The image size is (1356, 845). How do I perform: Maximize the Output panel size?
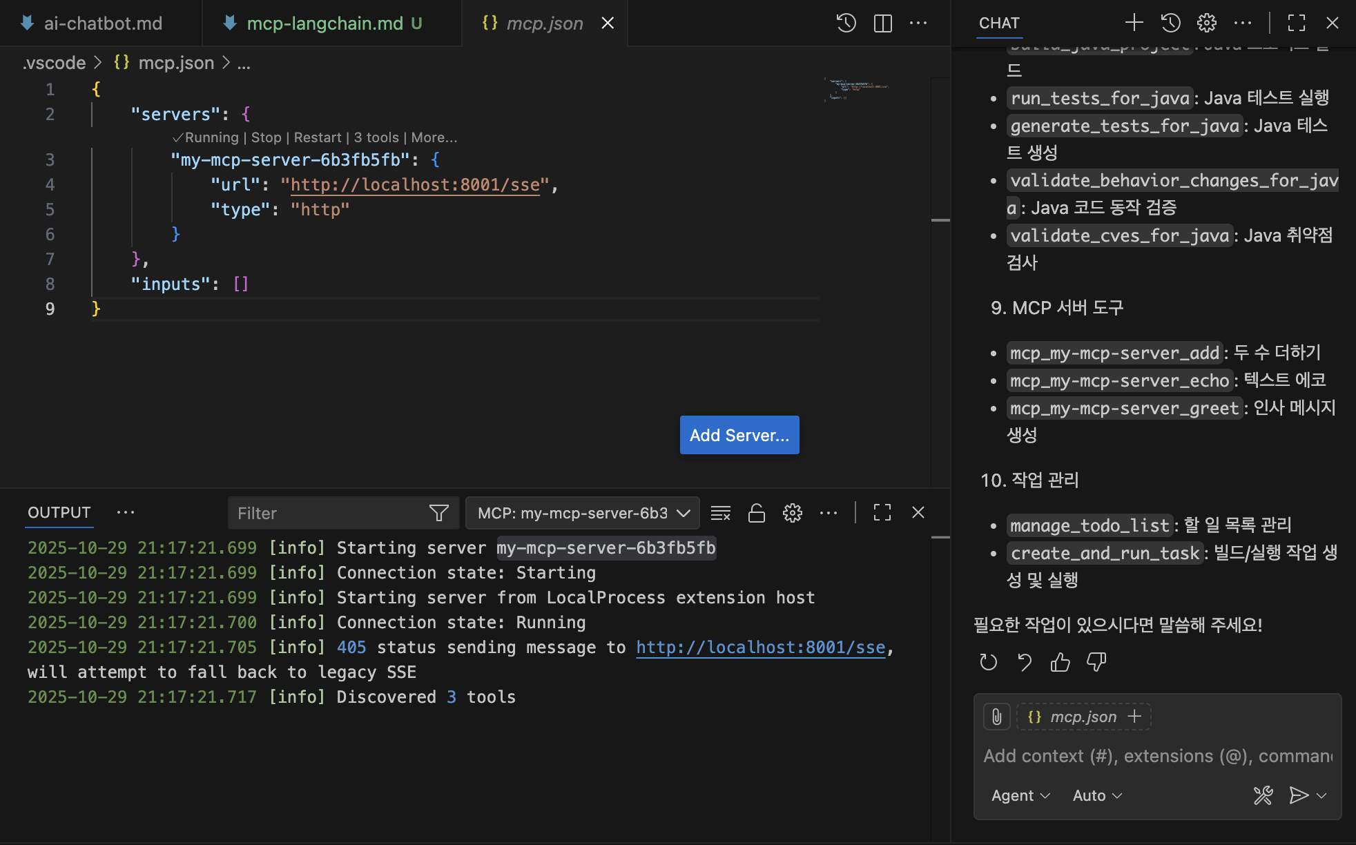point(882,512)
